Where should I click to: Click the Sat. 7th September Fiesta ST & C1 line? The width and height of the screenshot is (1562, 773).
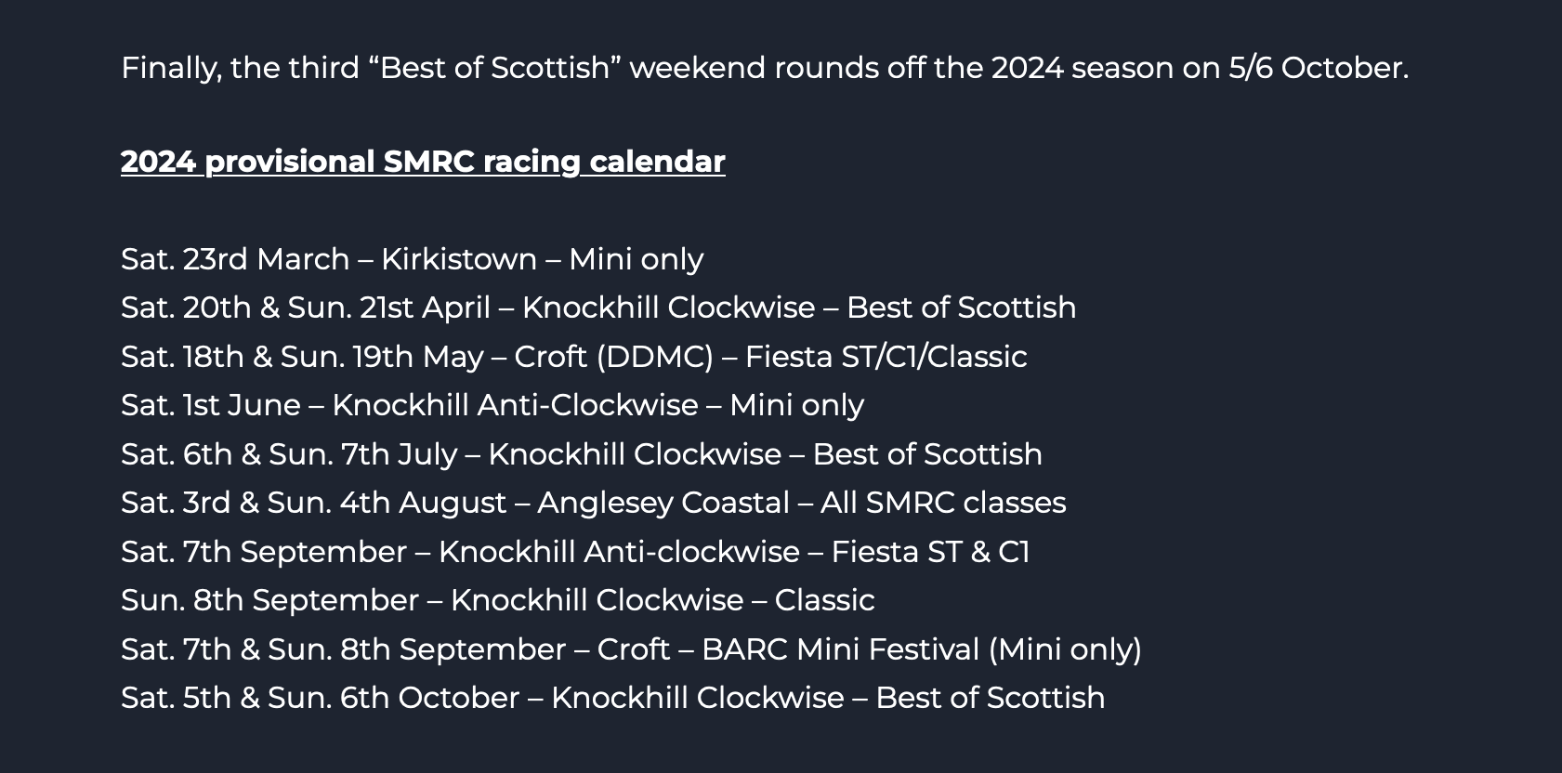pos(575,552)
